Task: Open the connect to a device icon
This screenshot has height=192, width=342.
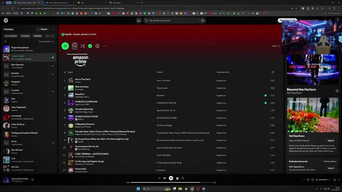Action: 312,180
